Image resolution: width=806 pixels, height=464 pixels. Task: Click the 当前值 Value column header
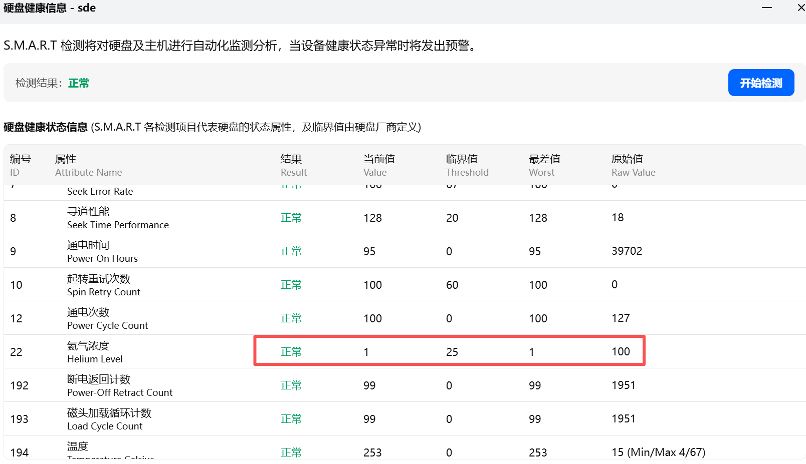pyautogui.click(x=378, y=165)
